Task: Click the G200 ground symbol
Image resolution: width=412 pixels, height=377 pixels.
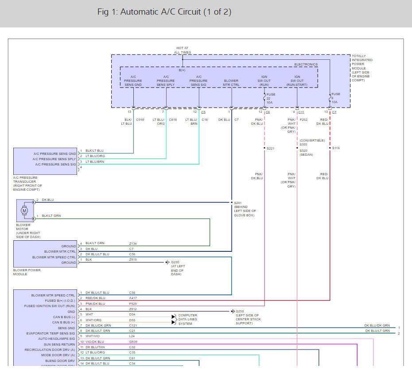Action: (x=167, y=262)
